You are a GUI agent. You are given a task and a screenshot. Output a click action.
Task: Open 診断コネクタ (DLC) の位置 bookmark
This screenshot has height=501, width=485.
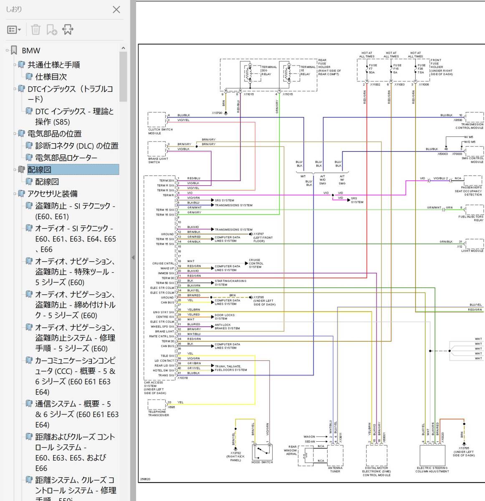click(x=77, y=146)
